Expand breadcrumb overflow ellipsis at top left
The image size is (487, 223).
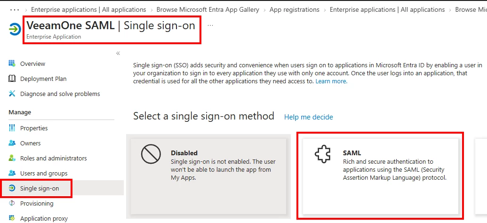click(15, 9)
